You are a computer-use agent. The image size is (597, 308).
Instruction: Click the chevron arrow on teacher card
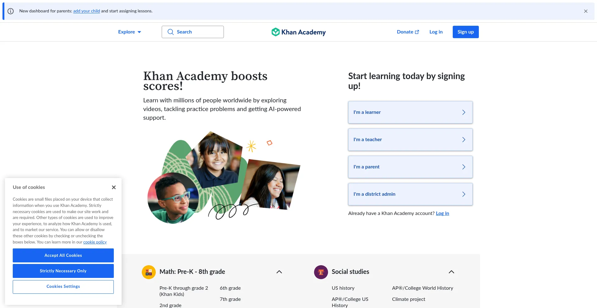(x=464, y=140)
